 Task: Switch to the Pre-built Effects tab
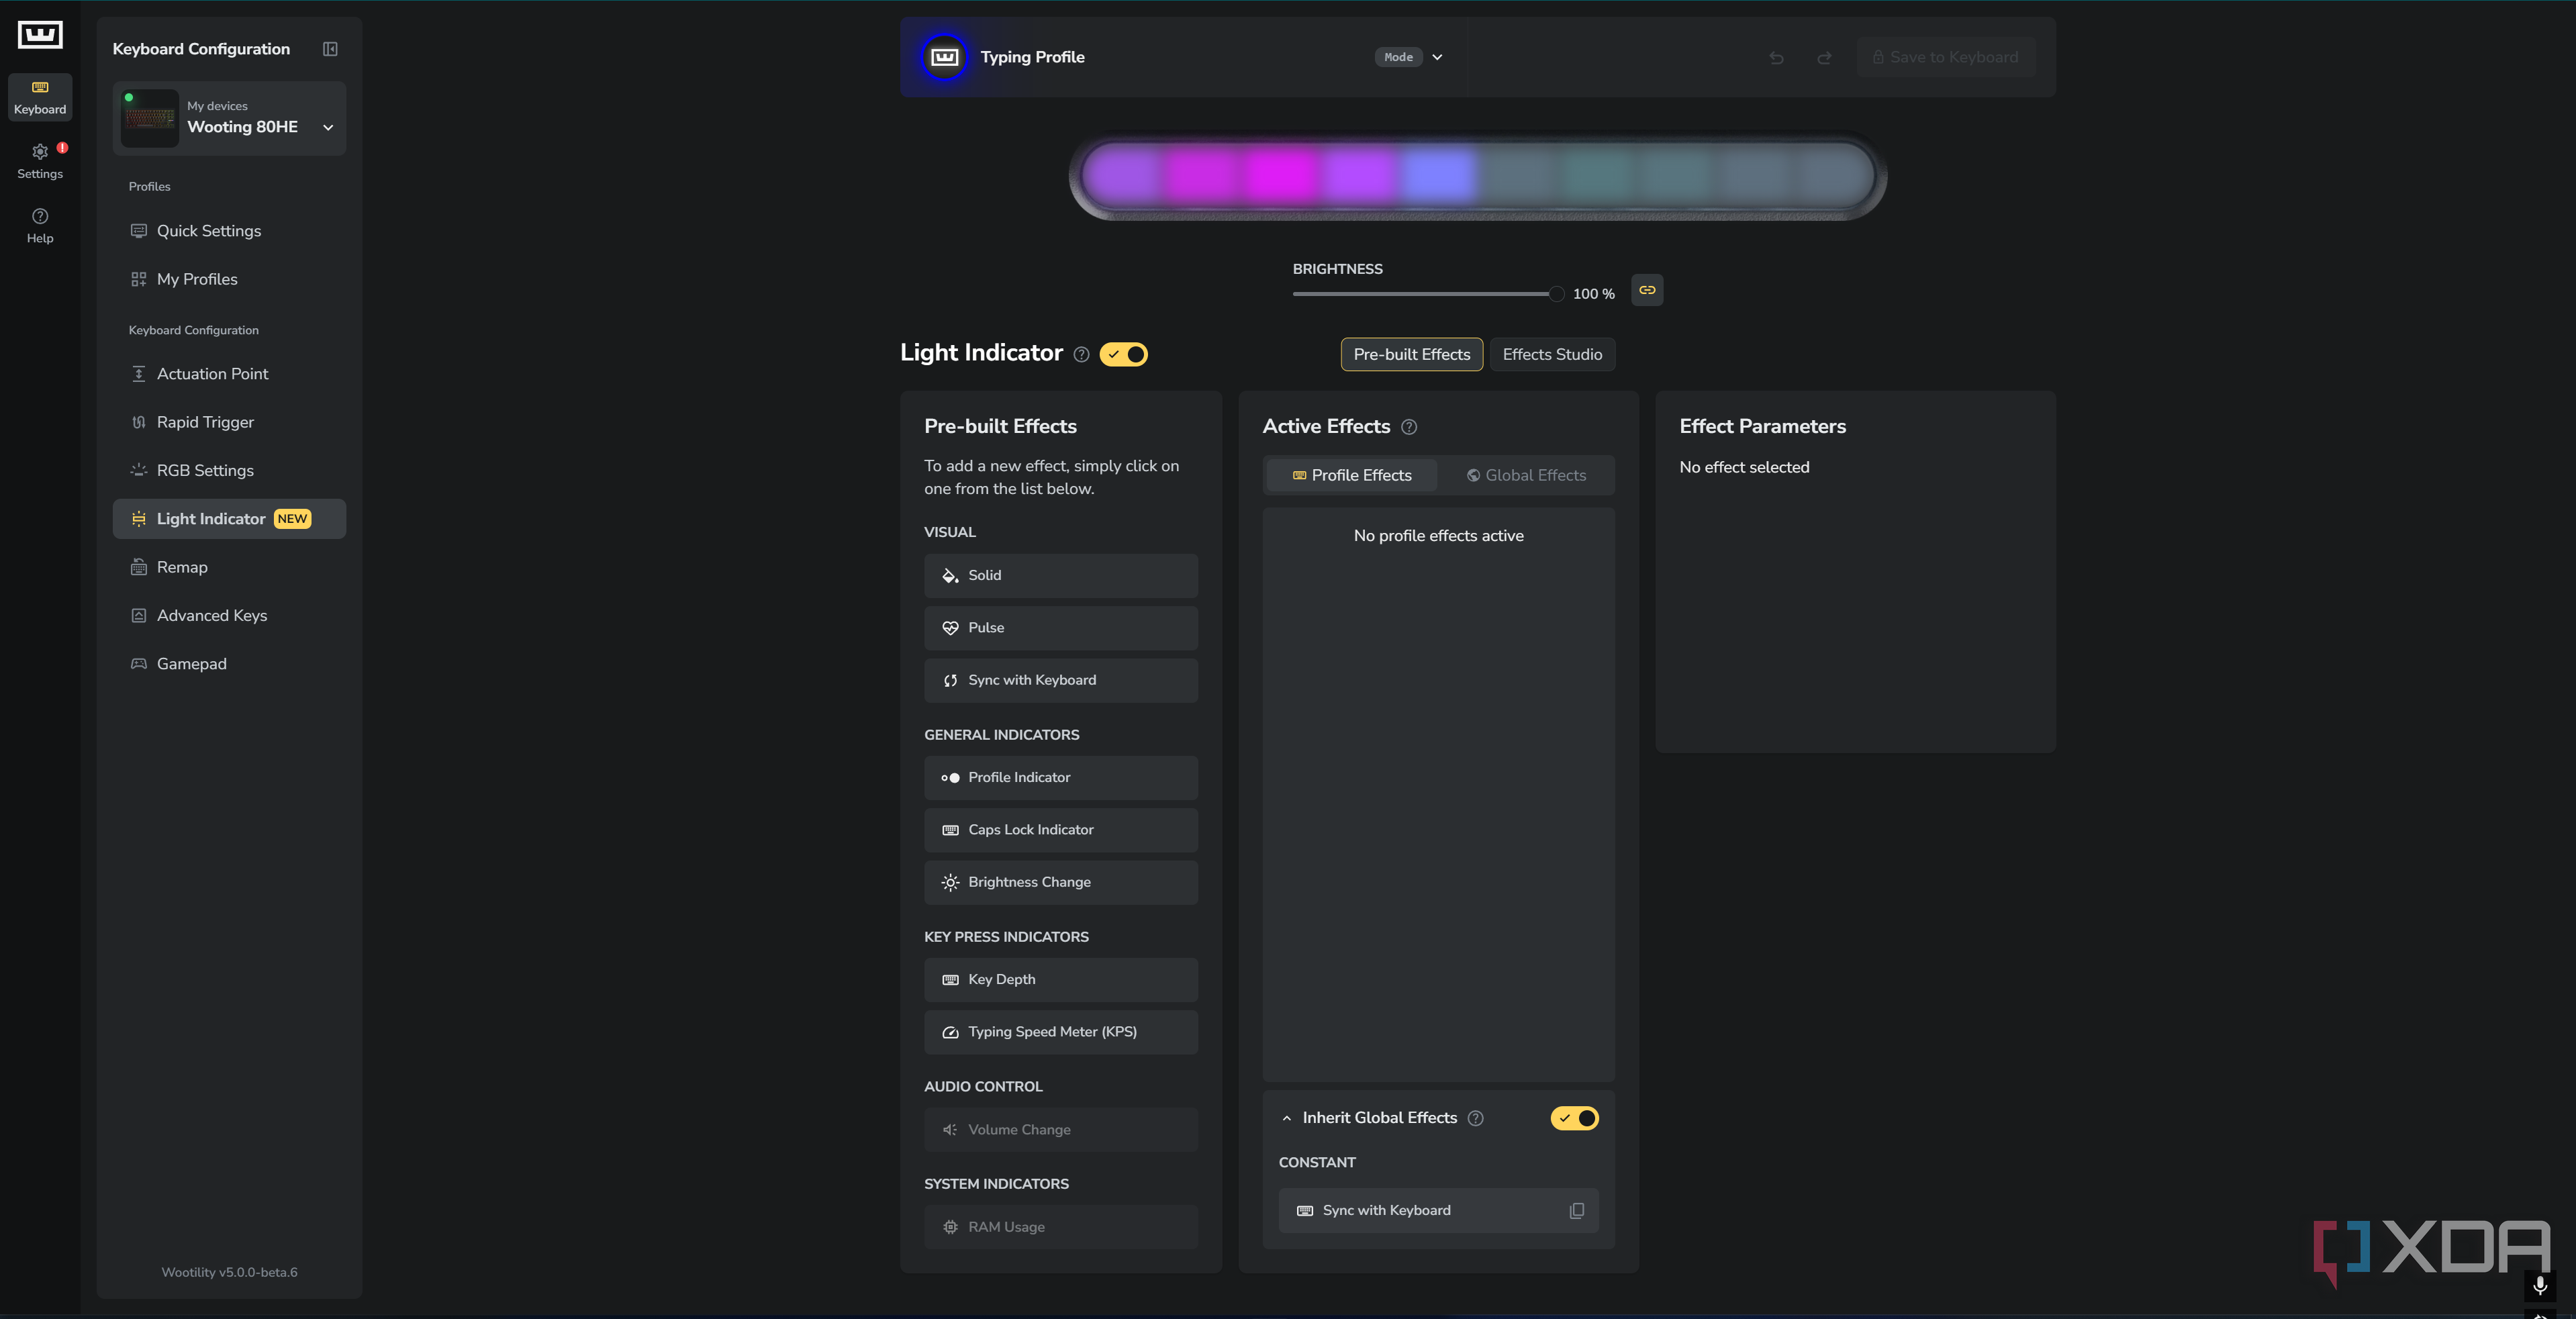pos(1411,354)
